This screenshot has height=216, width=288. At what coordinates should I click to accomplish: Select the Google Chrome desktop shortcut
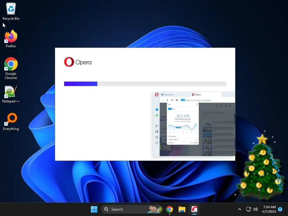11,68
